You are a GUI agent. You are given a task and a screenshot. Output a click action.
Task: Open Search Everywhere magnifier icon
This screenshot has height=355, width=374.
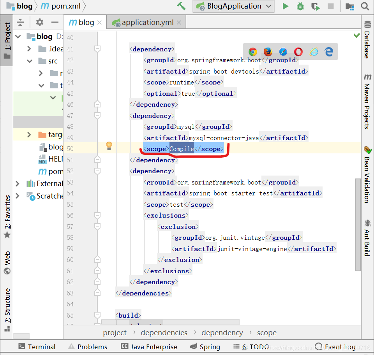point(364,6)
